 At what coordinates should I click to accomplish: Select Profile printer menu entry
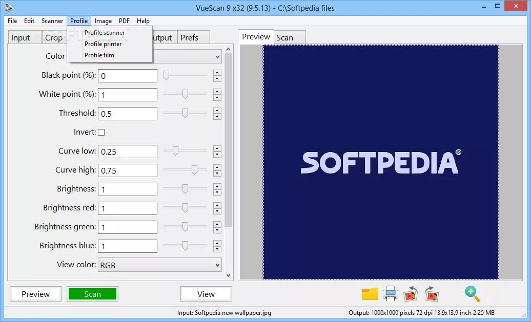pyautogui.click(x=103, y=44)
